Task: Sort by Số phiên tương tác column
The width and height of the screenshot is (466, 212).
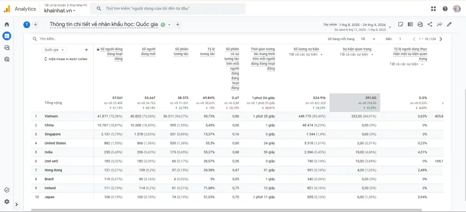Action: click(x=181, y=51)
